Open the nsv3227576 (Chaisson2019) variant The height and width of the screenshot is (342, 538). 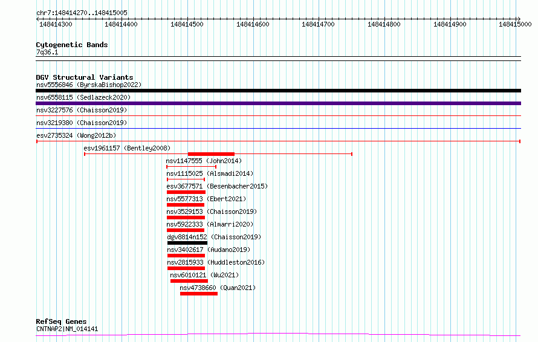pos(81,111)
